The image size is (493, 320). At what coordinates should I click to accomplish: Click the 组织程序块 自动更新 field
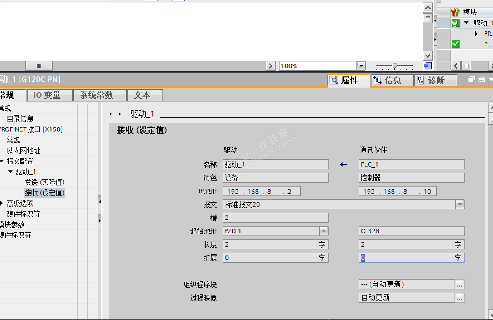407,284
